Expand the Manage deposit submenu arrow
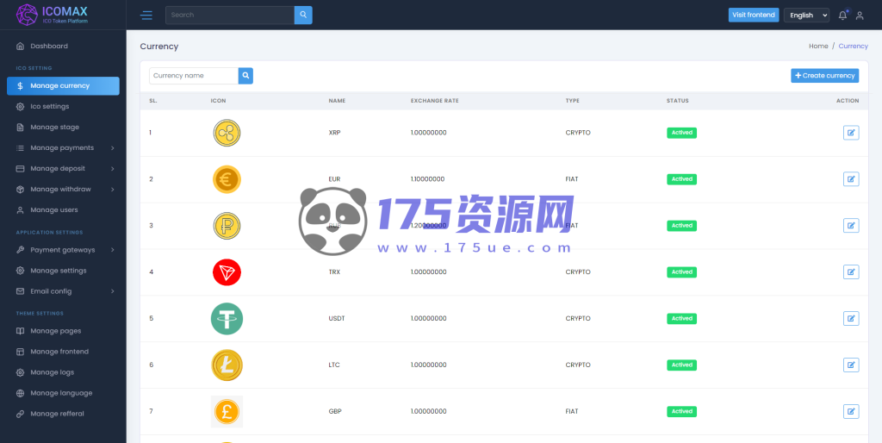This screenshot has height=443, width=882. click(x=113, y=168)
